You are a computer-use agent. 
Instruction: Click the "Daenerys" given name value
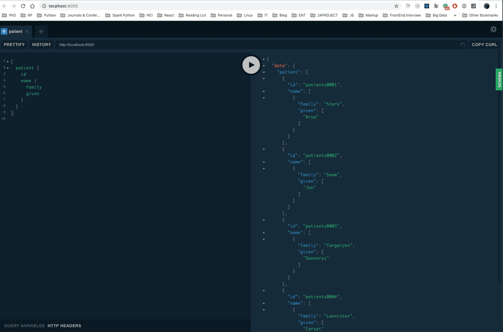(x=316, y=258)
